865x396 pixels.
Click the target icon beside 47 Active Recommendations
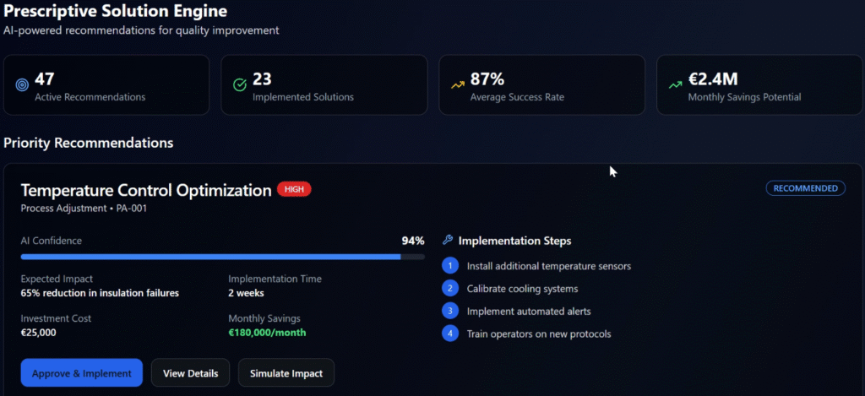pyautogui.click(x=22, y=85)
